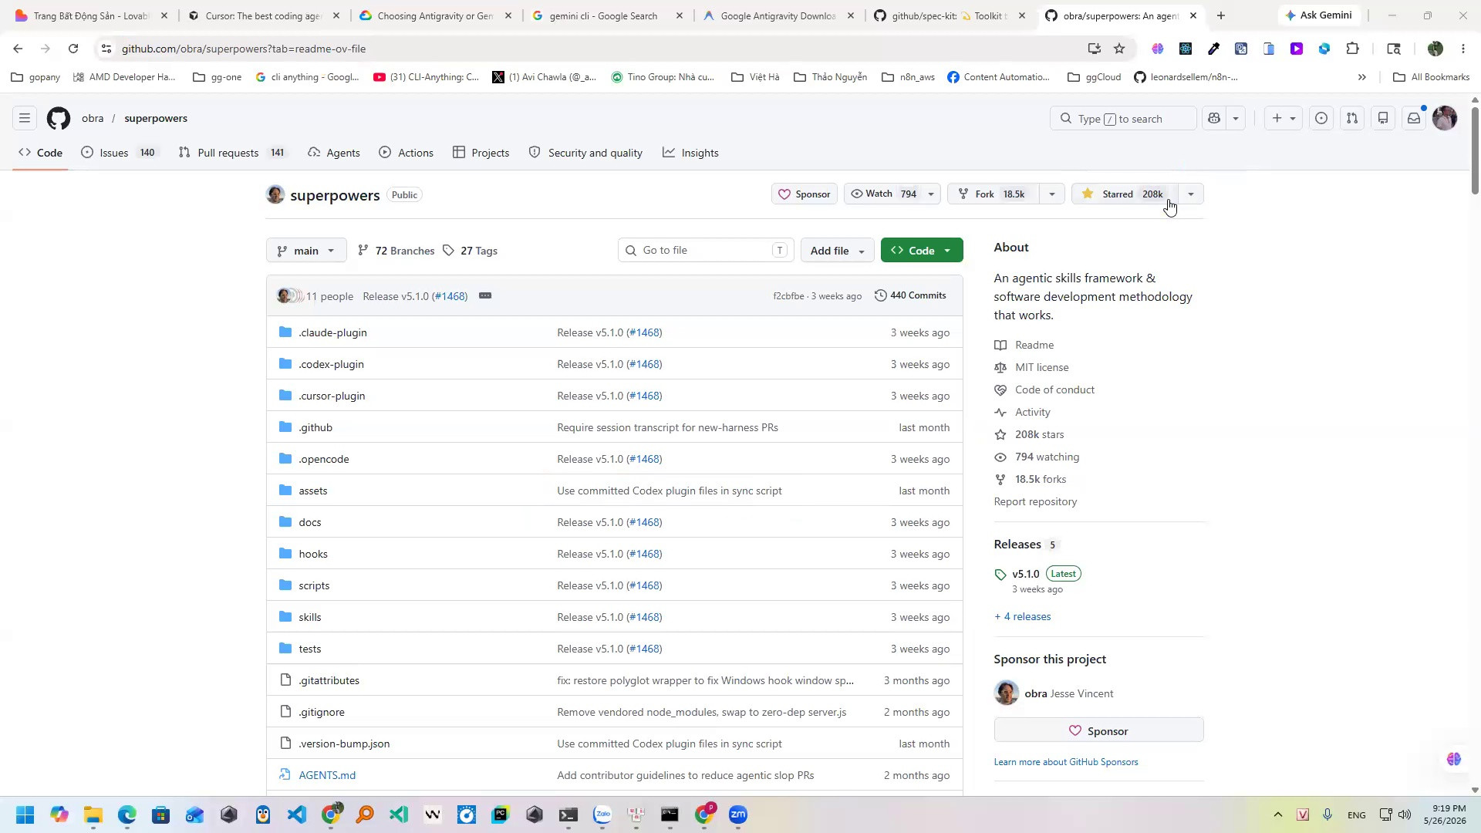The image size is (1481, 833).
Task: Open the new tab plus button
Action: click(x=1220, y=15)
